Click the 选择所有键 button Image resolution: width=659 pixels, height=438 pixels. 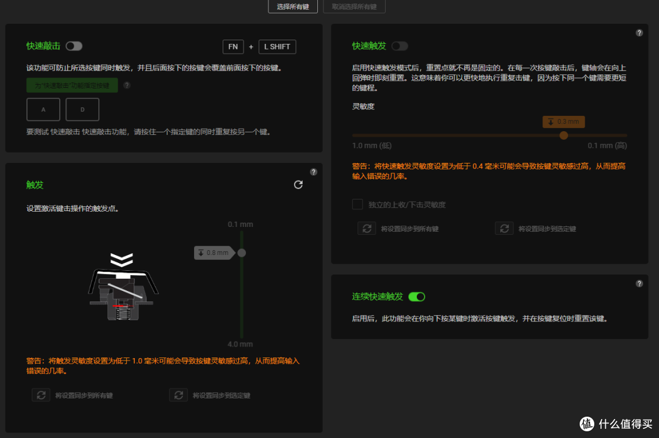coord(292,6)
